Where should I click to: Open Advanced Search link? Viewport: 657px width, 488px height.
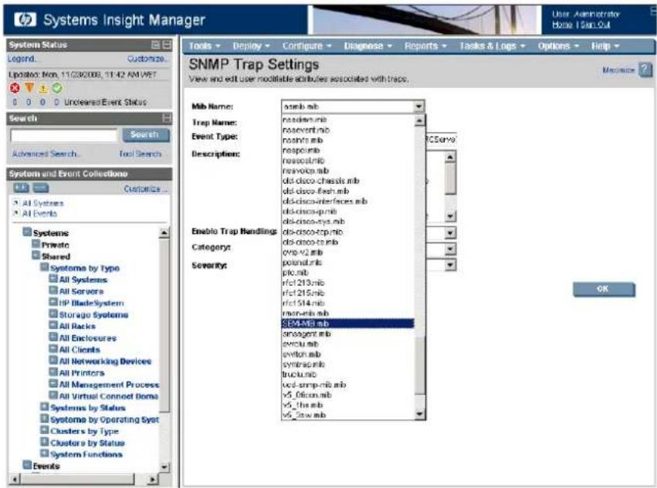(46, 154)
